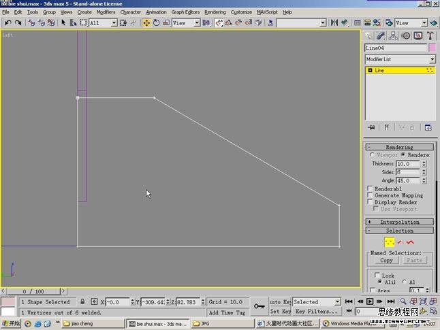Toggle Show End Result icon
Screen dimensions: 440x330
(x=386, y=127)
